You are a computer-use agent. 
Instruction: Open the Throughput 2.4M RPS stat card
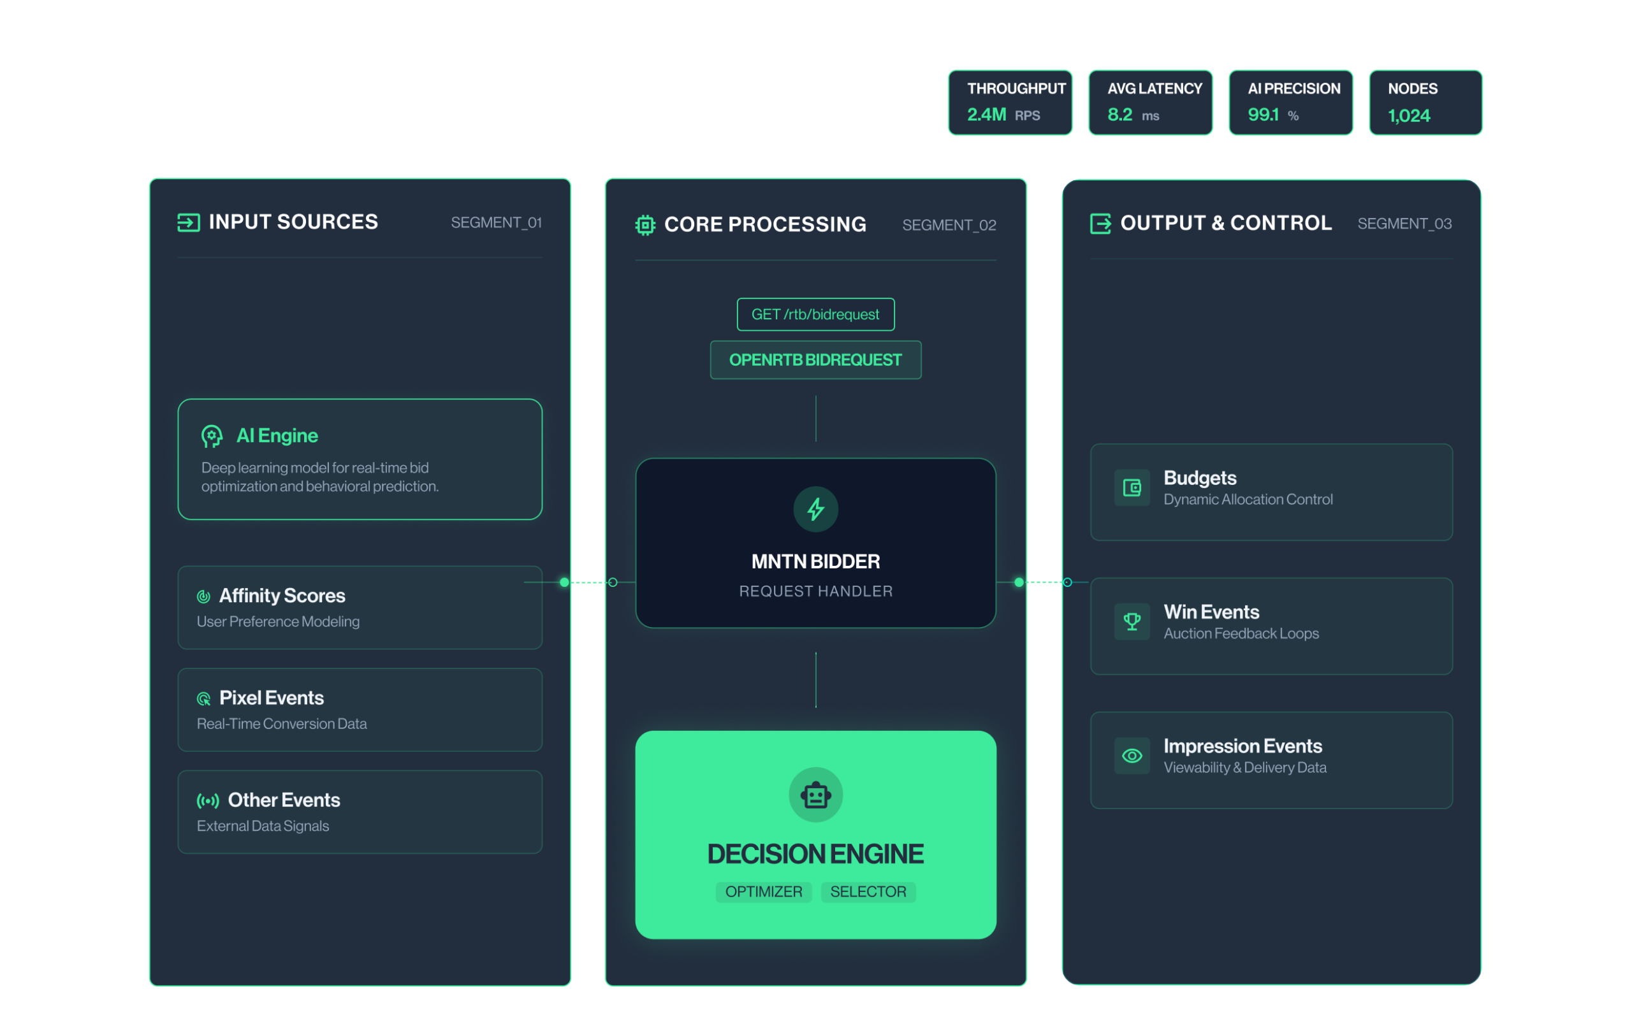[x=1010, y=103]
